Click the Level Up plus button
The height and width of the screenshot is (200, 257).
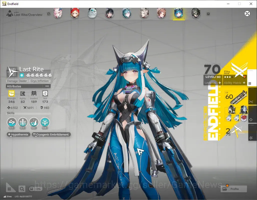coord(220,83)
